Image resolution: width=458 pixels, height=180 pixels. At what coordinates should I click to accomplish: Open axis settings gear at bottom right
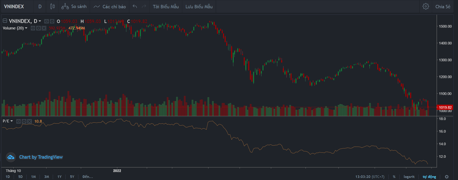pyautogui.click(x=447, y=177)
